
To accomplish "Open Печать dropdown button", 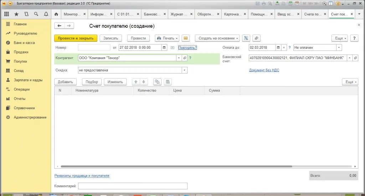I will (x=167, y=38).
